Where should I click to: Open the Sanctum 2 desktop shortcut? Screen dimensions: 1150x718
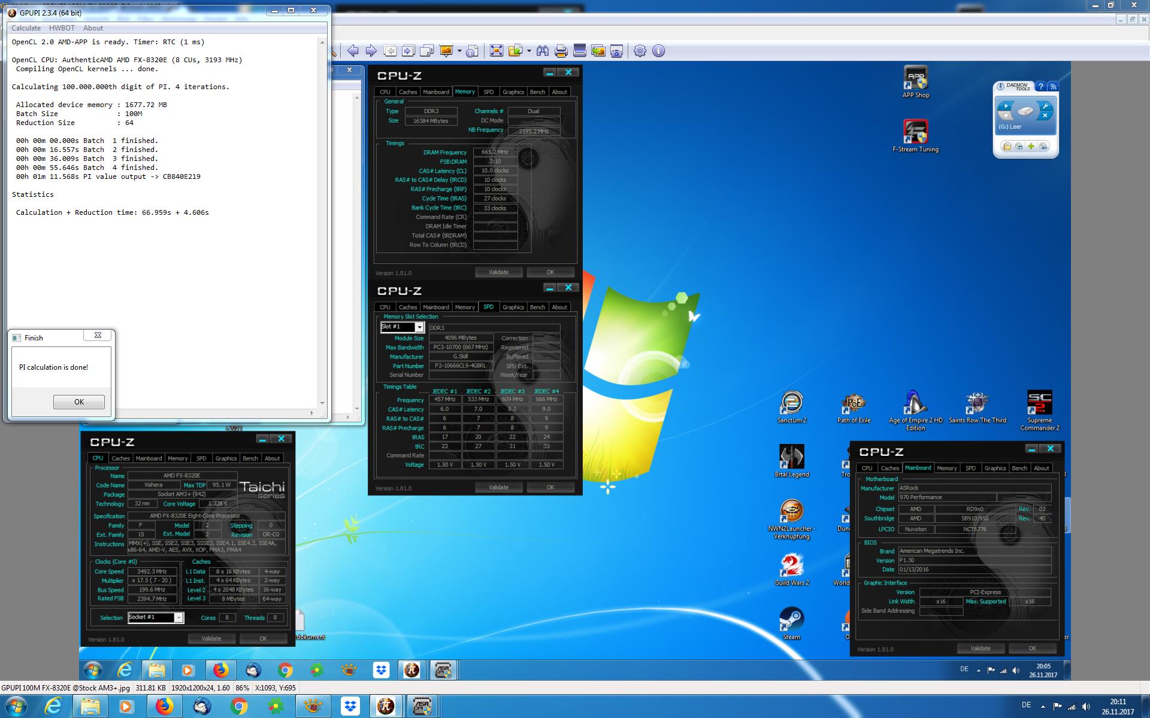pyautogui.click(x=792, y=407)
